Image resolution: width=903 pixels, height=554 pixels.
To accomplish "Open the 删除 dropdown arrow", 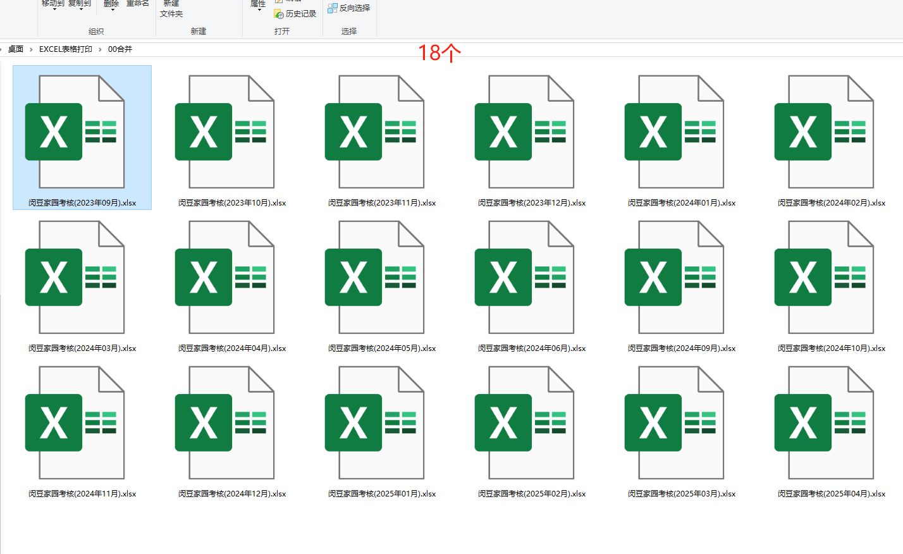I will click(x=113, y=9).
